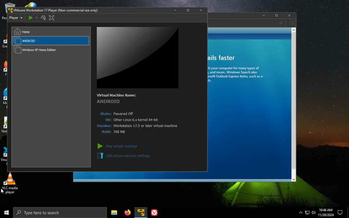349x218 pixels.
Task: Click Send Ctrl+Alt+Del toolbar icon
Action: pos(43,18)
